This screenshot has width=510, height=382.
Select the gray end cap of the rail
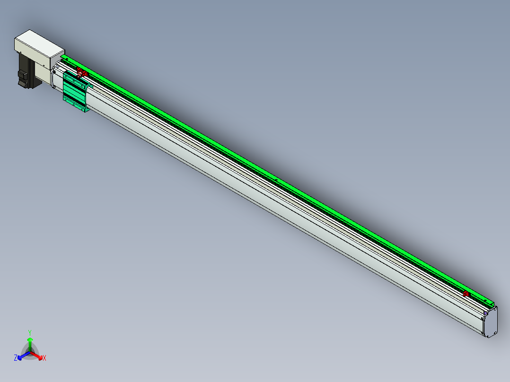pyautogui.click(x=491, y=322)
